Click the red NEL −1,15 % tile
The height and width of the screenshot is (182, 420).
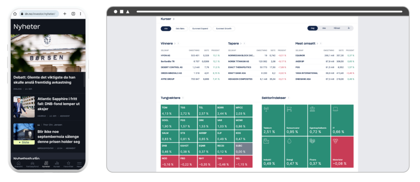coord(243,162)
